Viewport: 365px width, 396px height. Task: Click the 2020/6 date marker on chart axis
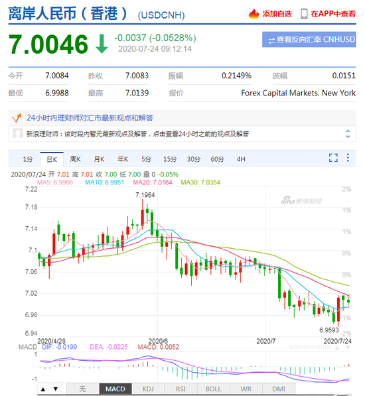coord(158,341)
